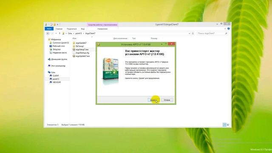Refresh the ArgoClient7 folder view
Viewport: 272px width, 153px height.
click(x=193, y=33)
